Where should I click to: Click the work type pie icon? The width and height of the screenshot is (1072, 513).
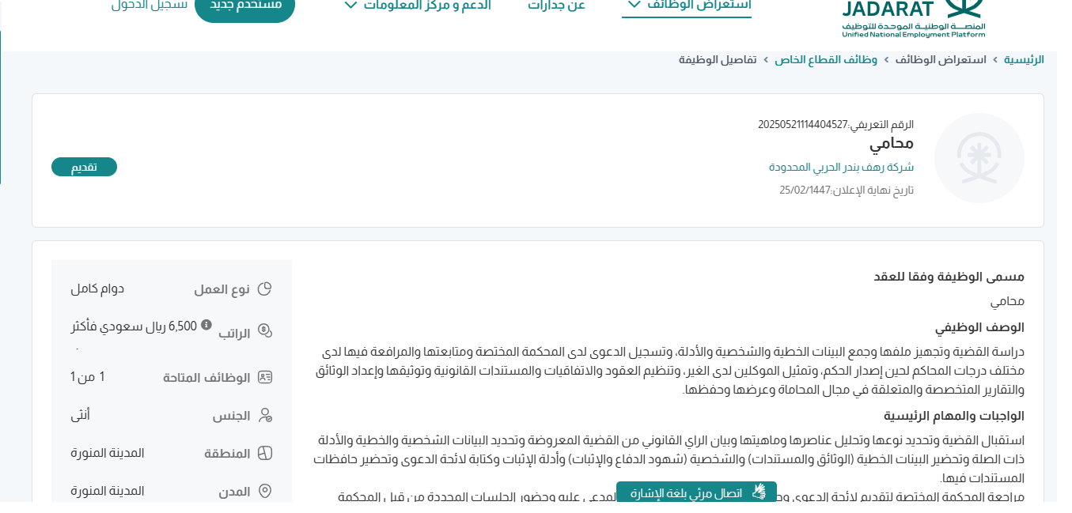pyautogui.click(x=265, y=289)
